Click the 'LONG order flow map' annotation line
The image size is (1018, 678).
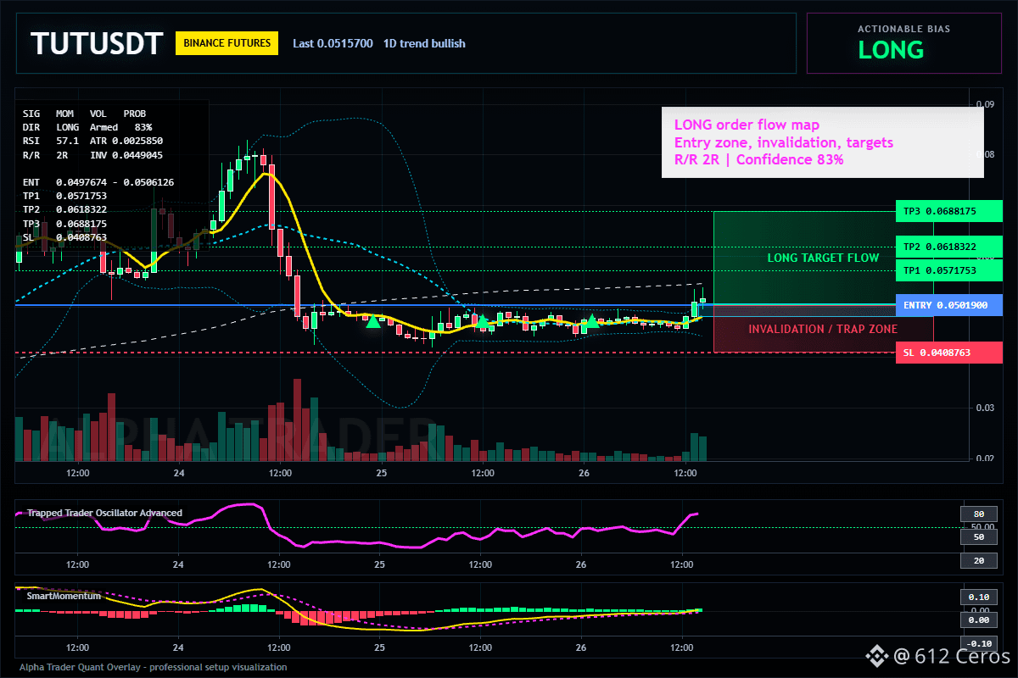pos(747,125)
